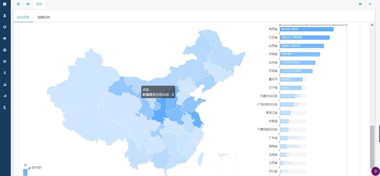Switch to the 首页 page tab

tap(39, 4)
